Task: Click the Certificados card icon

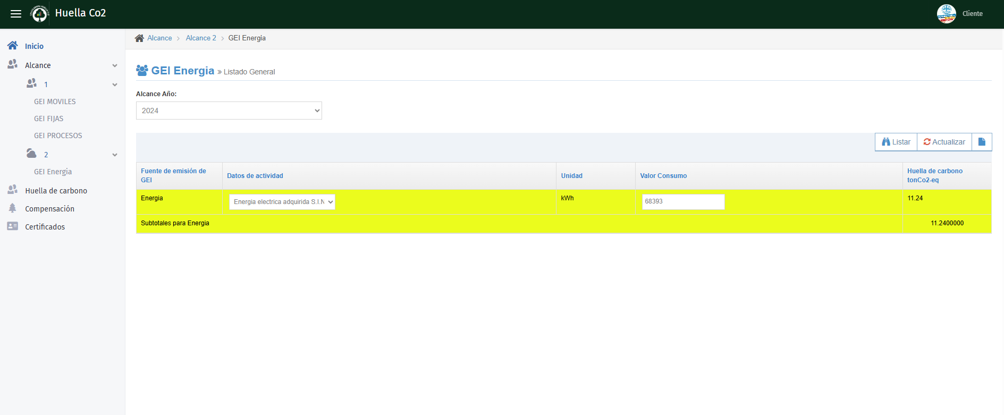Action: 13,226
